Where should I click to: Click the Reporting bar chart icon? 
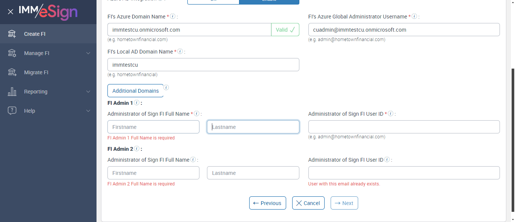(x=12, y=92)
